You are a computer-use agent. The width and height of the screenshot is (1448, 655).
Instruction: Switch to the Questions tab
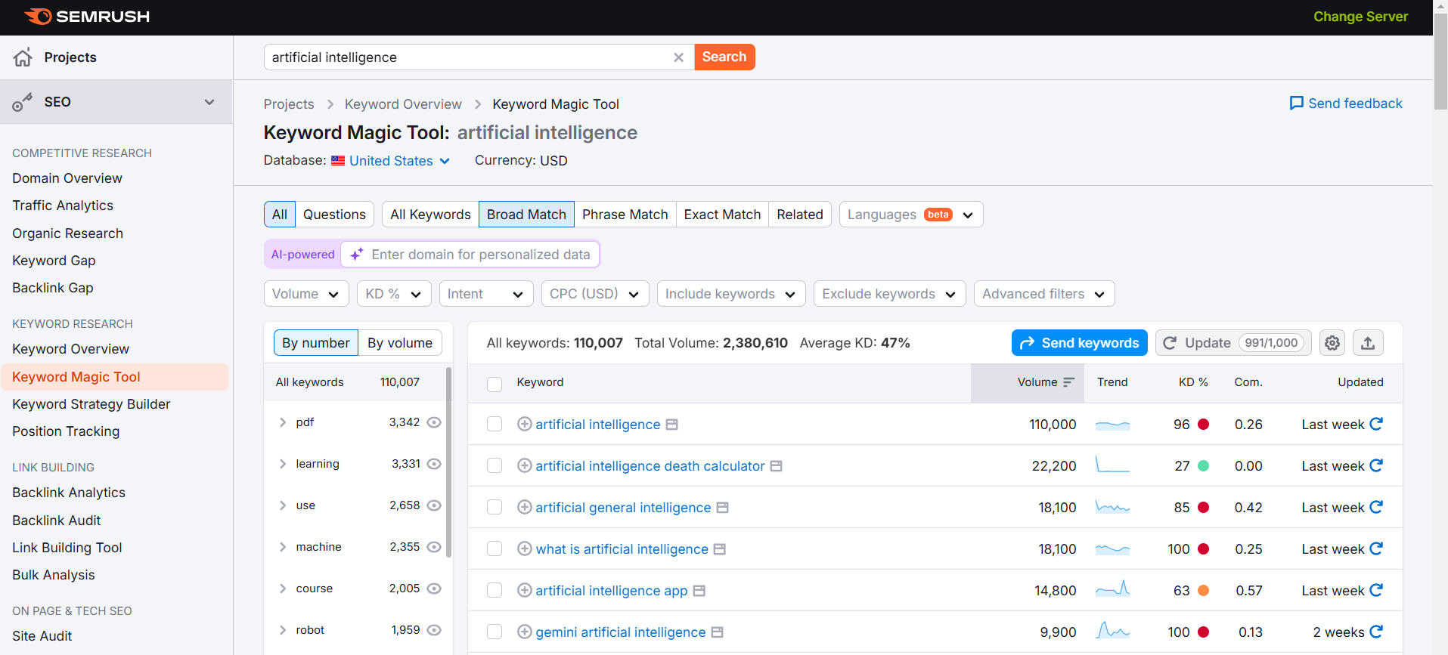click(x=334, y=215)
